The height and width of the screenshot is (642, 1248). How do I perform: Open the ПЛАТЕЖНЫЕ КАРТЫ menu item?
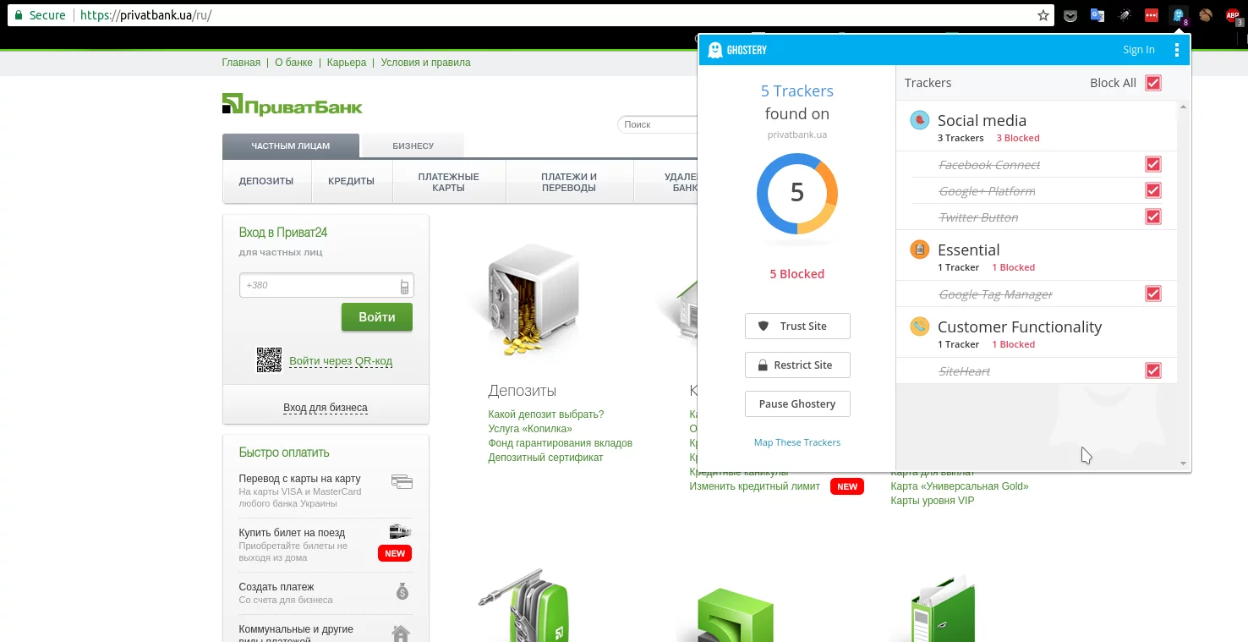point(448,182)
